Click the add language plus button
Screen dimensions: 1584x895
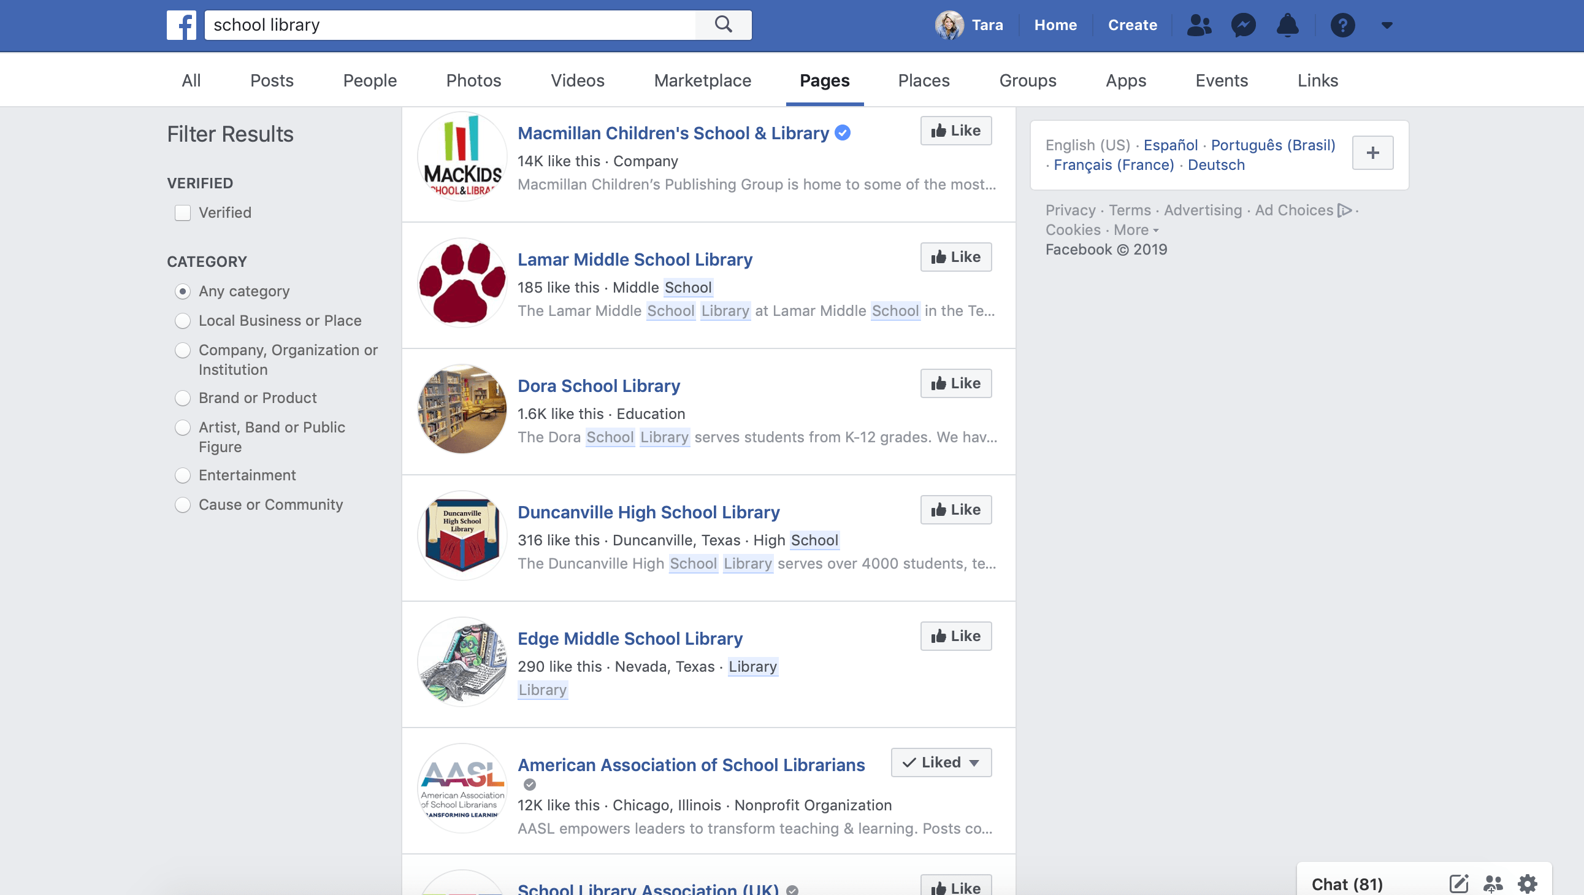coord(1372,153)
